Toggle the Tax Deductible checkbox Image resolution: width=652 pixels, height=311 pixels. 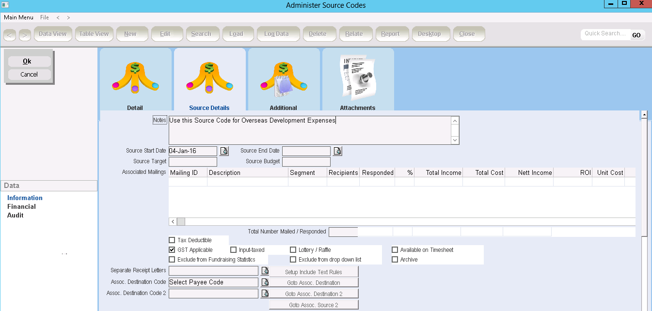[172, 240]
